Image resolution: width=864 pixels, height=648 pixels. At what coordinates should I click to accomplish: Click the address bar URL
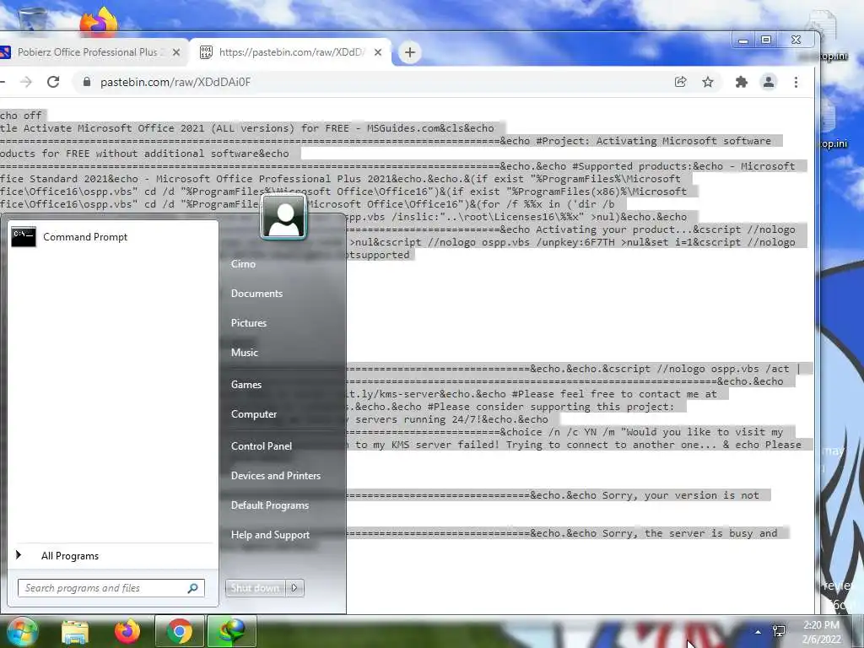pos(175,82)
